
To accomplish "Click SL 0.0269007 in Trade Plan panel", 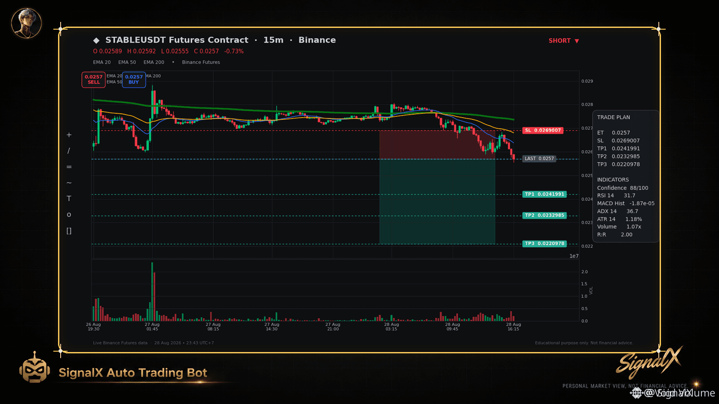I will 618,140.
